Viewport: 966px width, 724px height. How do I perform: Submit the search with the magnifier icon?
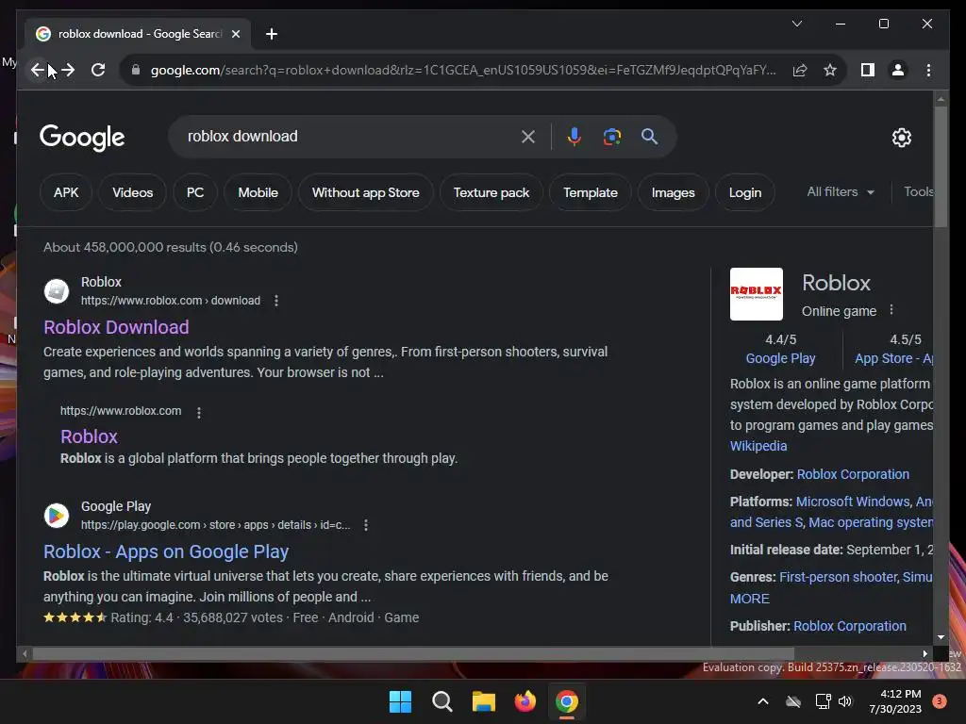(649, 137)
